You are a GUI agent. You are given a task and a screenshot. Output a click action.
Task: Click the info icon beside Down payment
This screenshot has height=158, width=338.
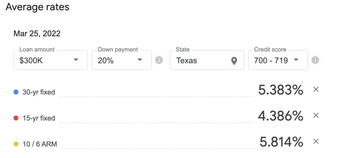159,60
